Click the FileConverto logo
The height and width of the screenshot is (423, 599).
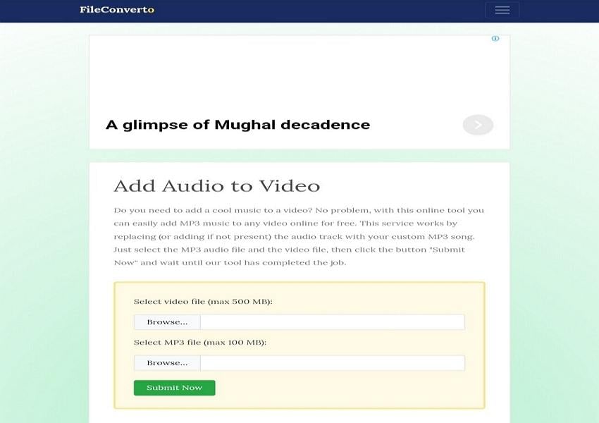(x=117, y=10)
